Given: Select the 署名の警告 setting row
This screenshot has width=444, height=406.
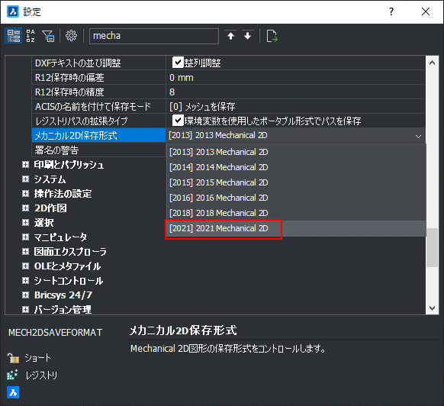Looking at the screenshot, I should point(98,150).
